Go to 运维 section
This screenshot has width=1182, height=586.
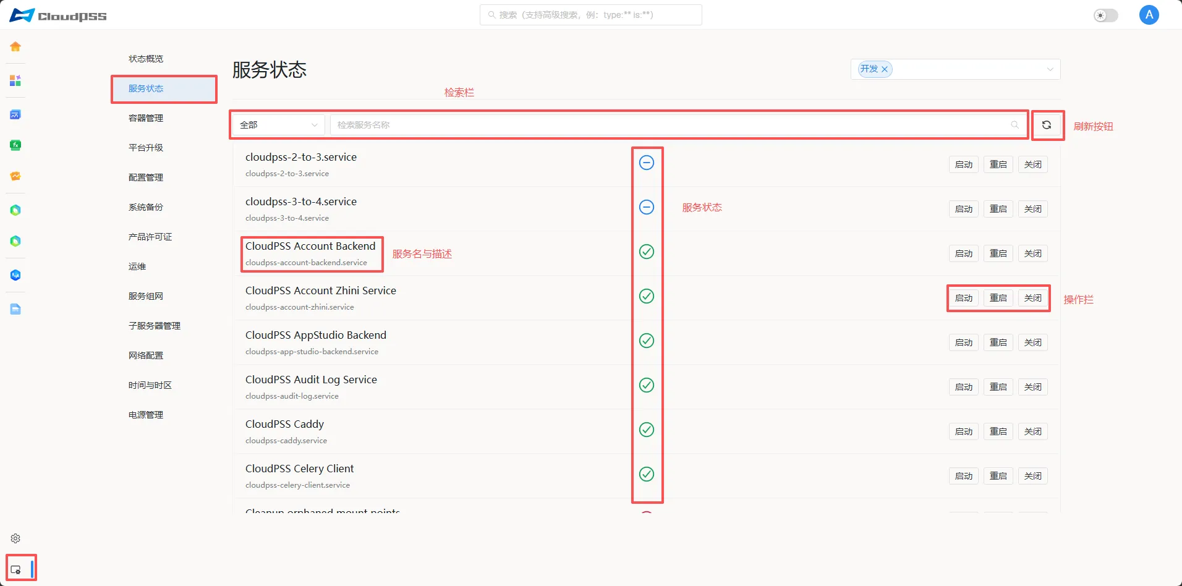[137, 266]
